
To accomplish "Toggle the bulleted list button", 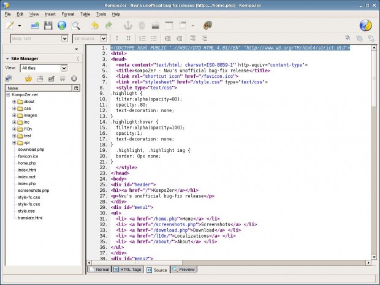I will 154,38.
